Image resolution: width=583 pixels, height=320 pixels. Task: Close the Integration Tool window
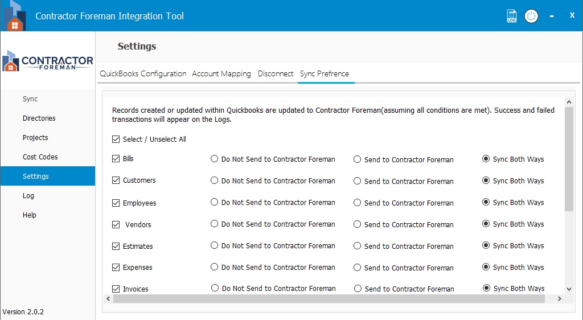pyautogui.click(x=572, y=15)
